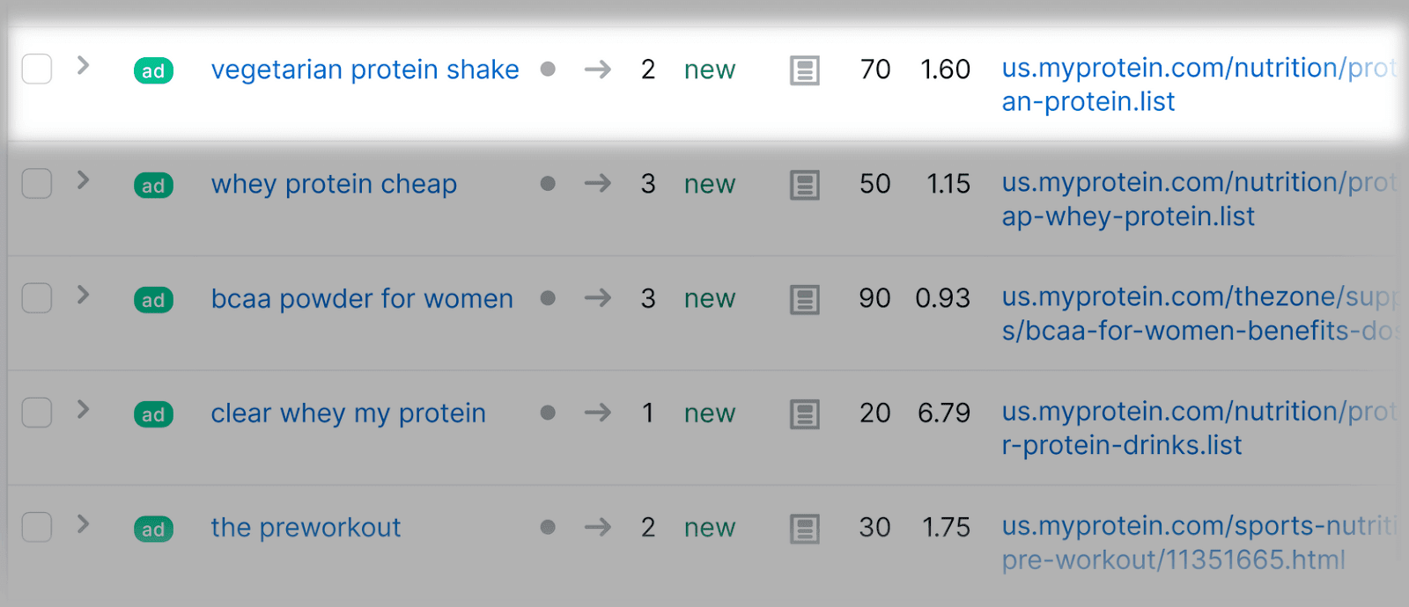This screenshot has height=607, width=1409.
Task: Open SERP snapshot icon for clear whey my protein
Action: [804, 413]
